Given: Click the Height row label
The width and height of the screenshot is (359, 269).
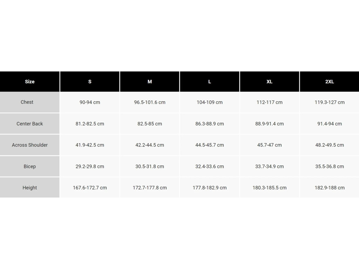Looking at the screenshot, I should click(30, 188).
